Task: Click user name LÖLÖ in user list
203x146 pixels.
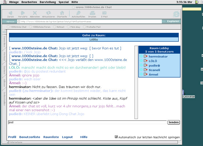Action: click(x=153, y=61)
